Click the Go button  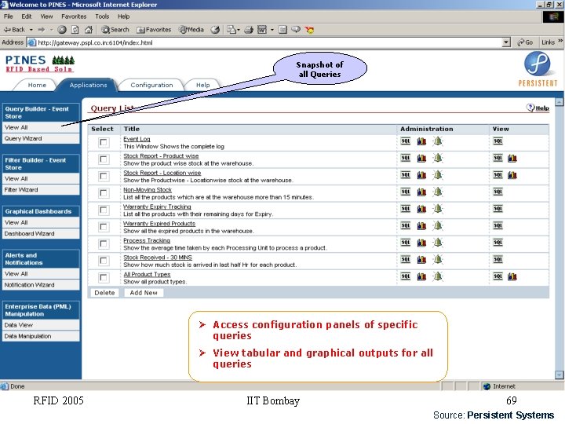pyautogui.click(x=525, y=42)
